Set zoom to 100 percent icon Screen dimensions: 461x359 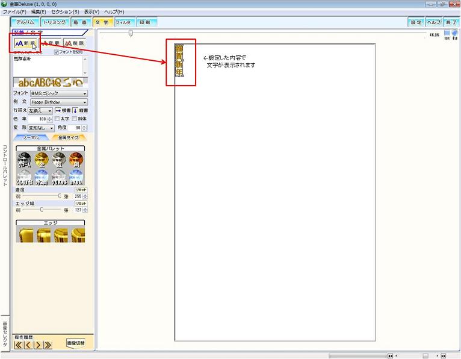(447, 35)
